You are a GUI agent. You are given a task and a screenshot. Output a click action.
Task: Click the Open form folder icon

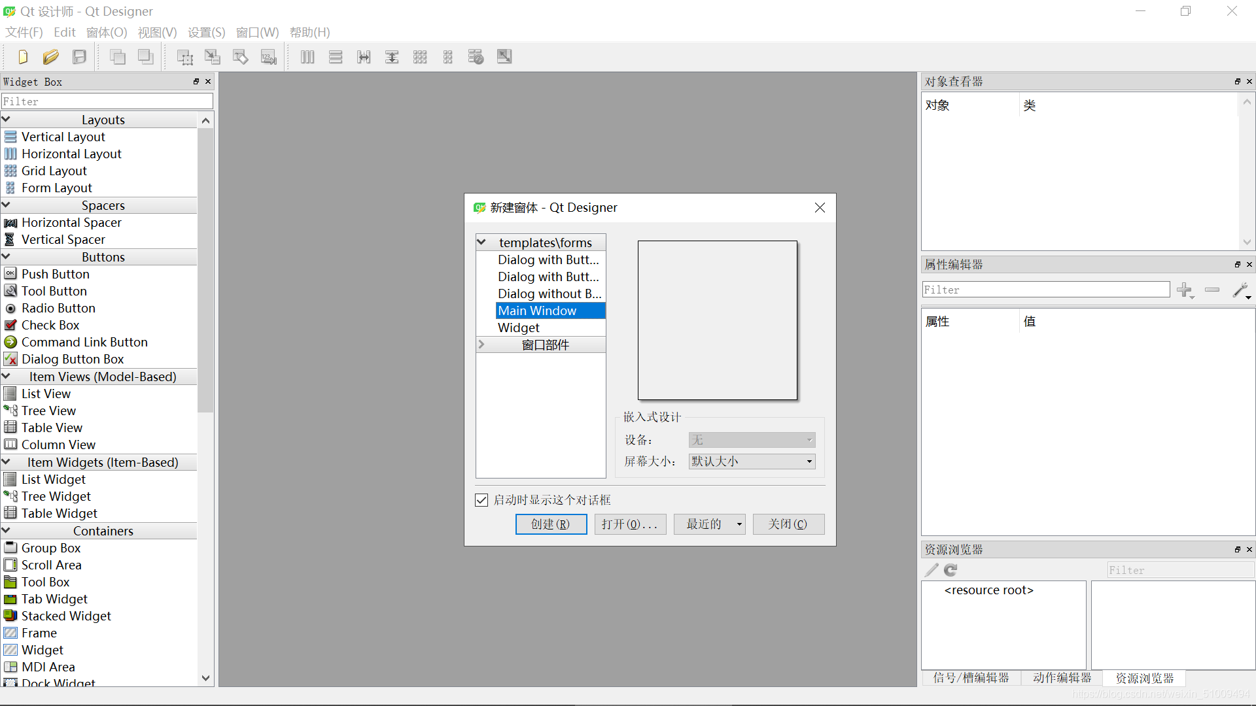51,57
